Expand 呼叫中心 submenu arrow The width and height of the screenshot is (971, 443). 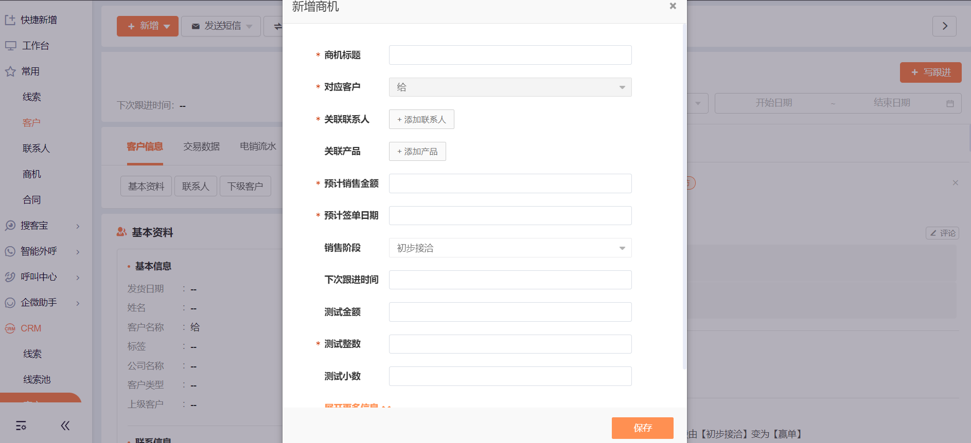tap(78, 278)
